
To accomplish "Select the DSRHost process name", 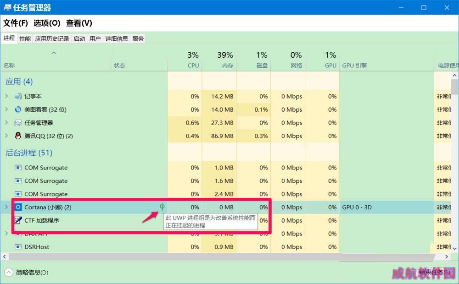I will [37, 247].
